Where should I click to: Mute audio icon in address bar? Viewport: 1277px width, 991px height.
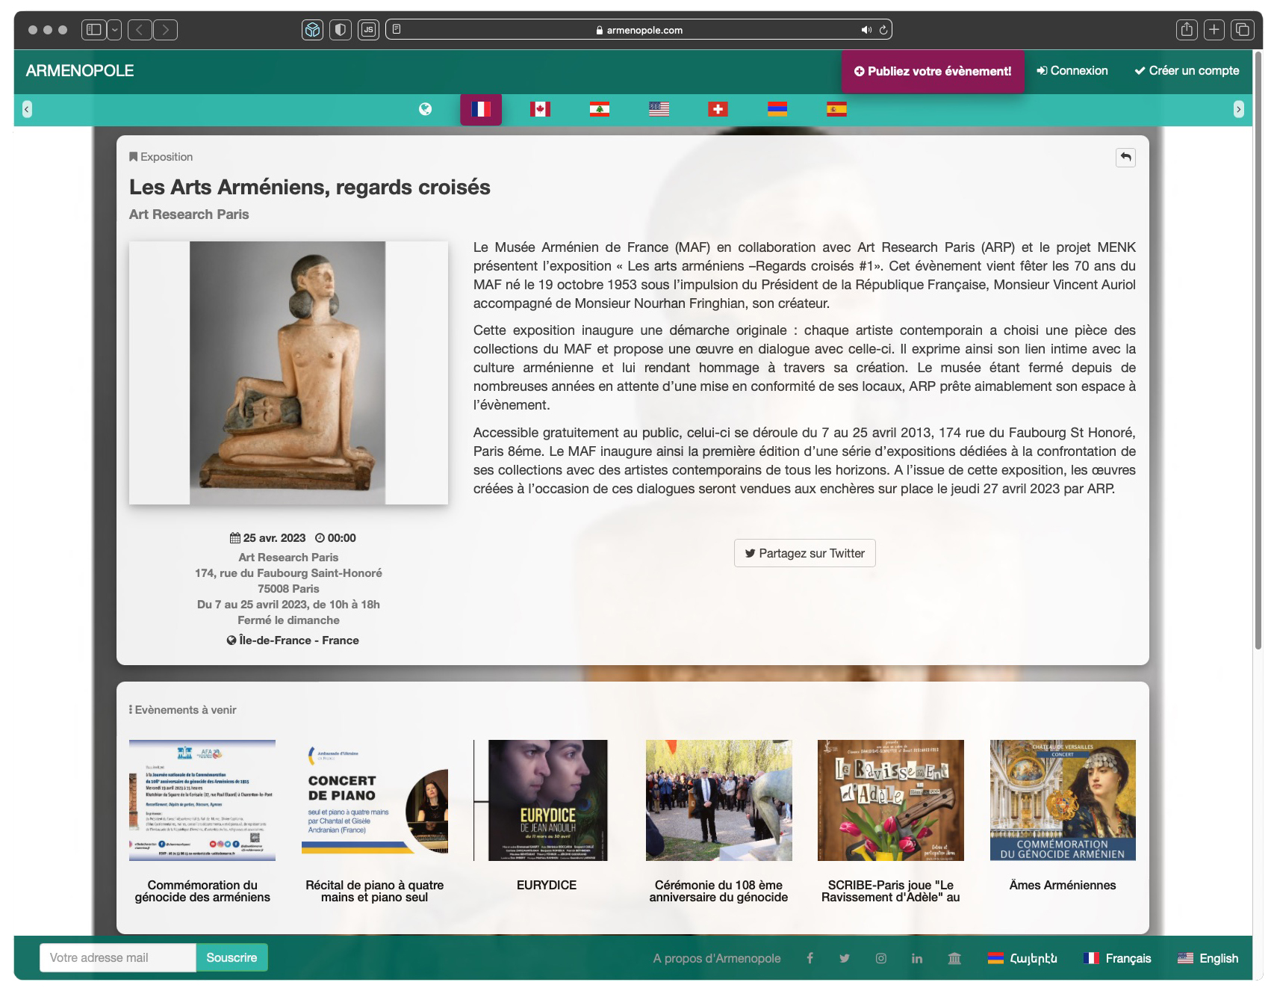[x=866, y=30]
